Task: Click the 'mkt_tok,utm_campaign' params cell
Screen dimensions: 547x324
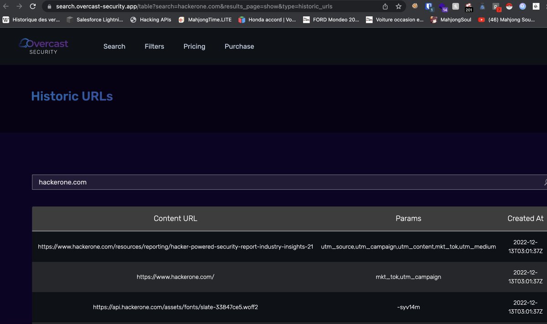Action: (408, 277)
